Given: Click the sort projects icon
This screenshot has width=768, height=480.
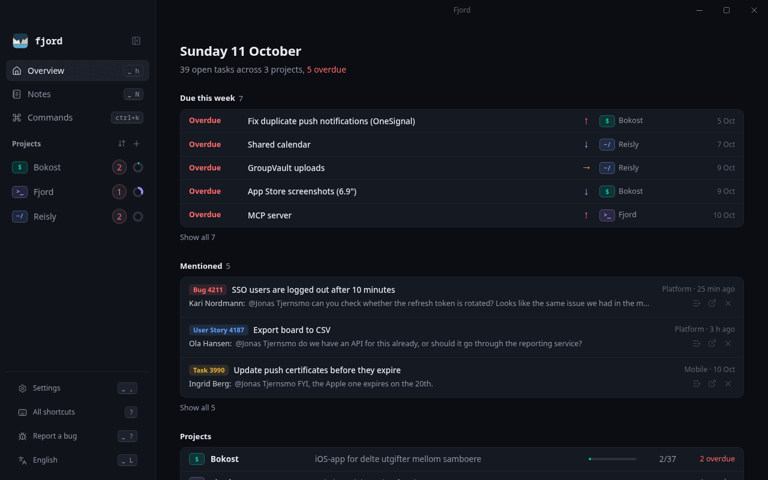Looking at the screenshot, I should pos(122,143).
